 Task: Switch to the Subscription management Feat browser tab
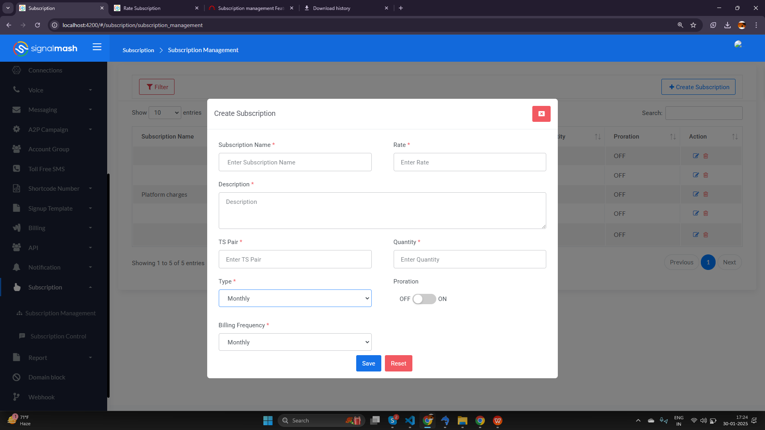pos(251,8)
